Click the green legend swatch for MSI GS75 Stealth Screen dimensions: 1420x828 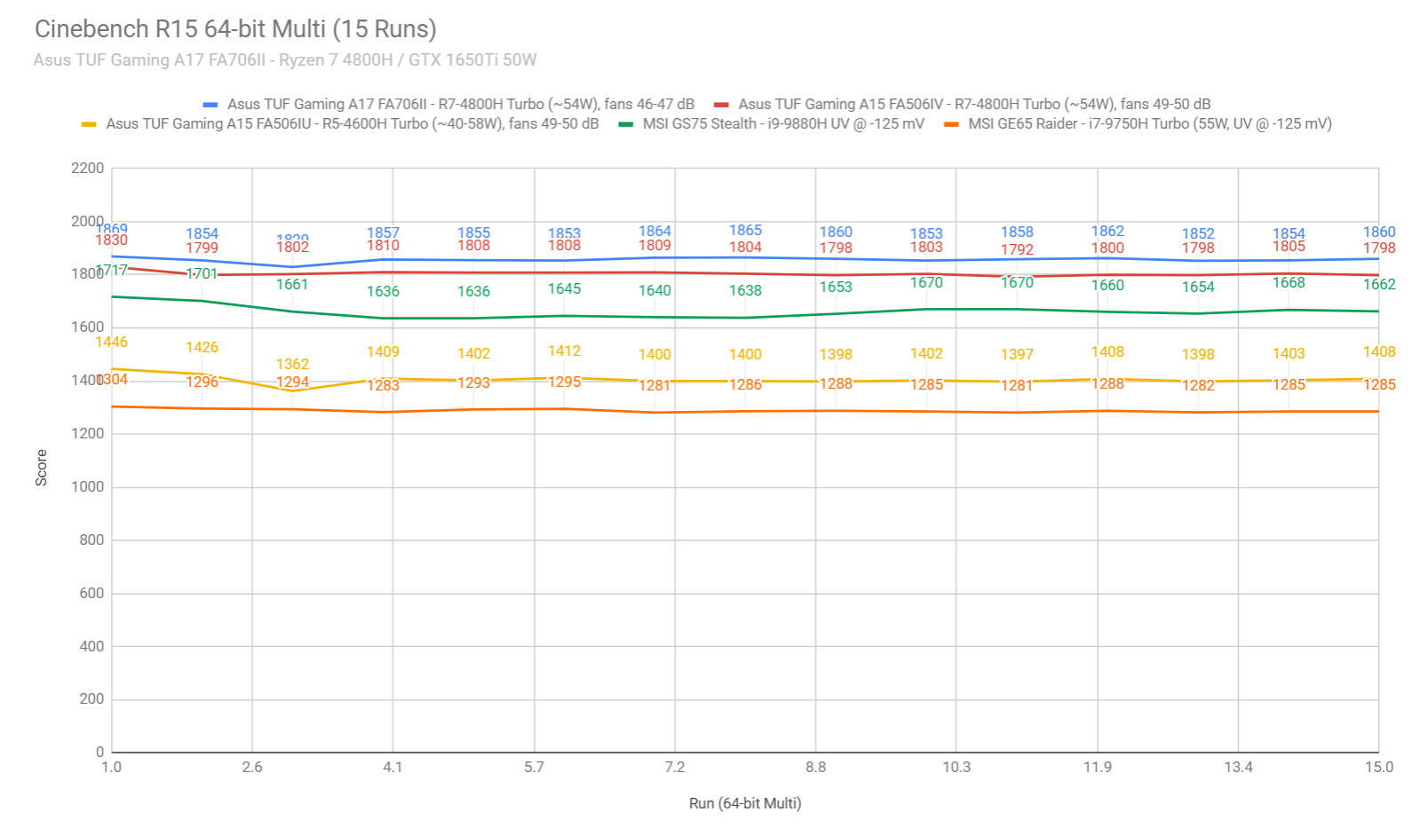[626, 124]
